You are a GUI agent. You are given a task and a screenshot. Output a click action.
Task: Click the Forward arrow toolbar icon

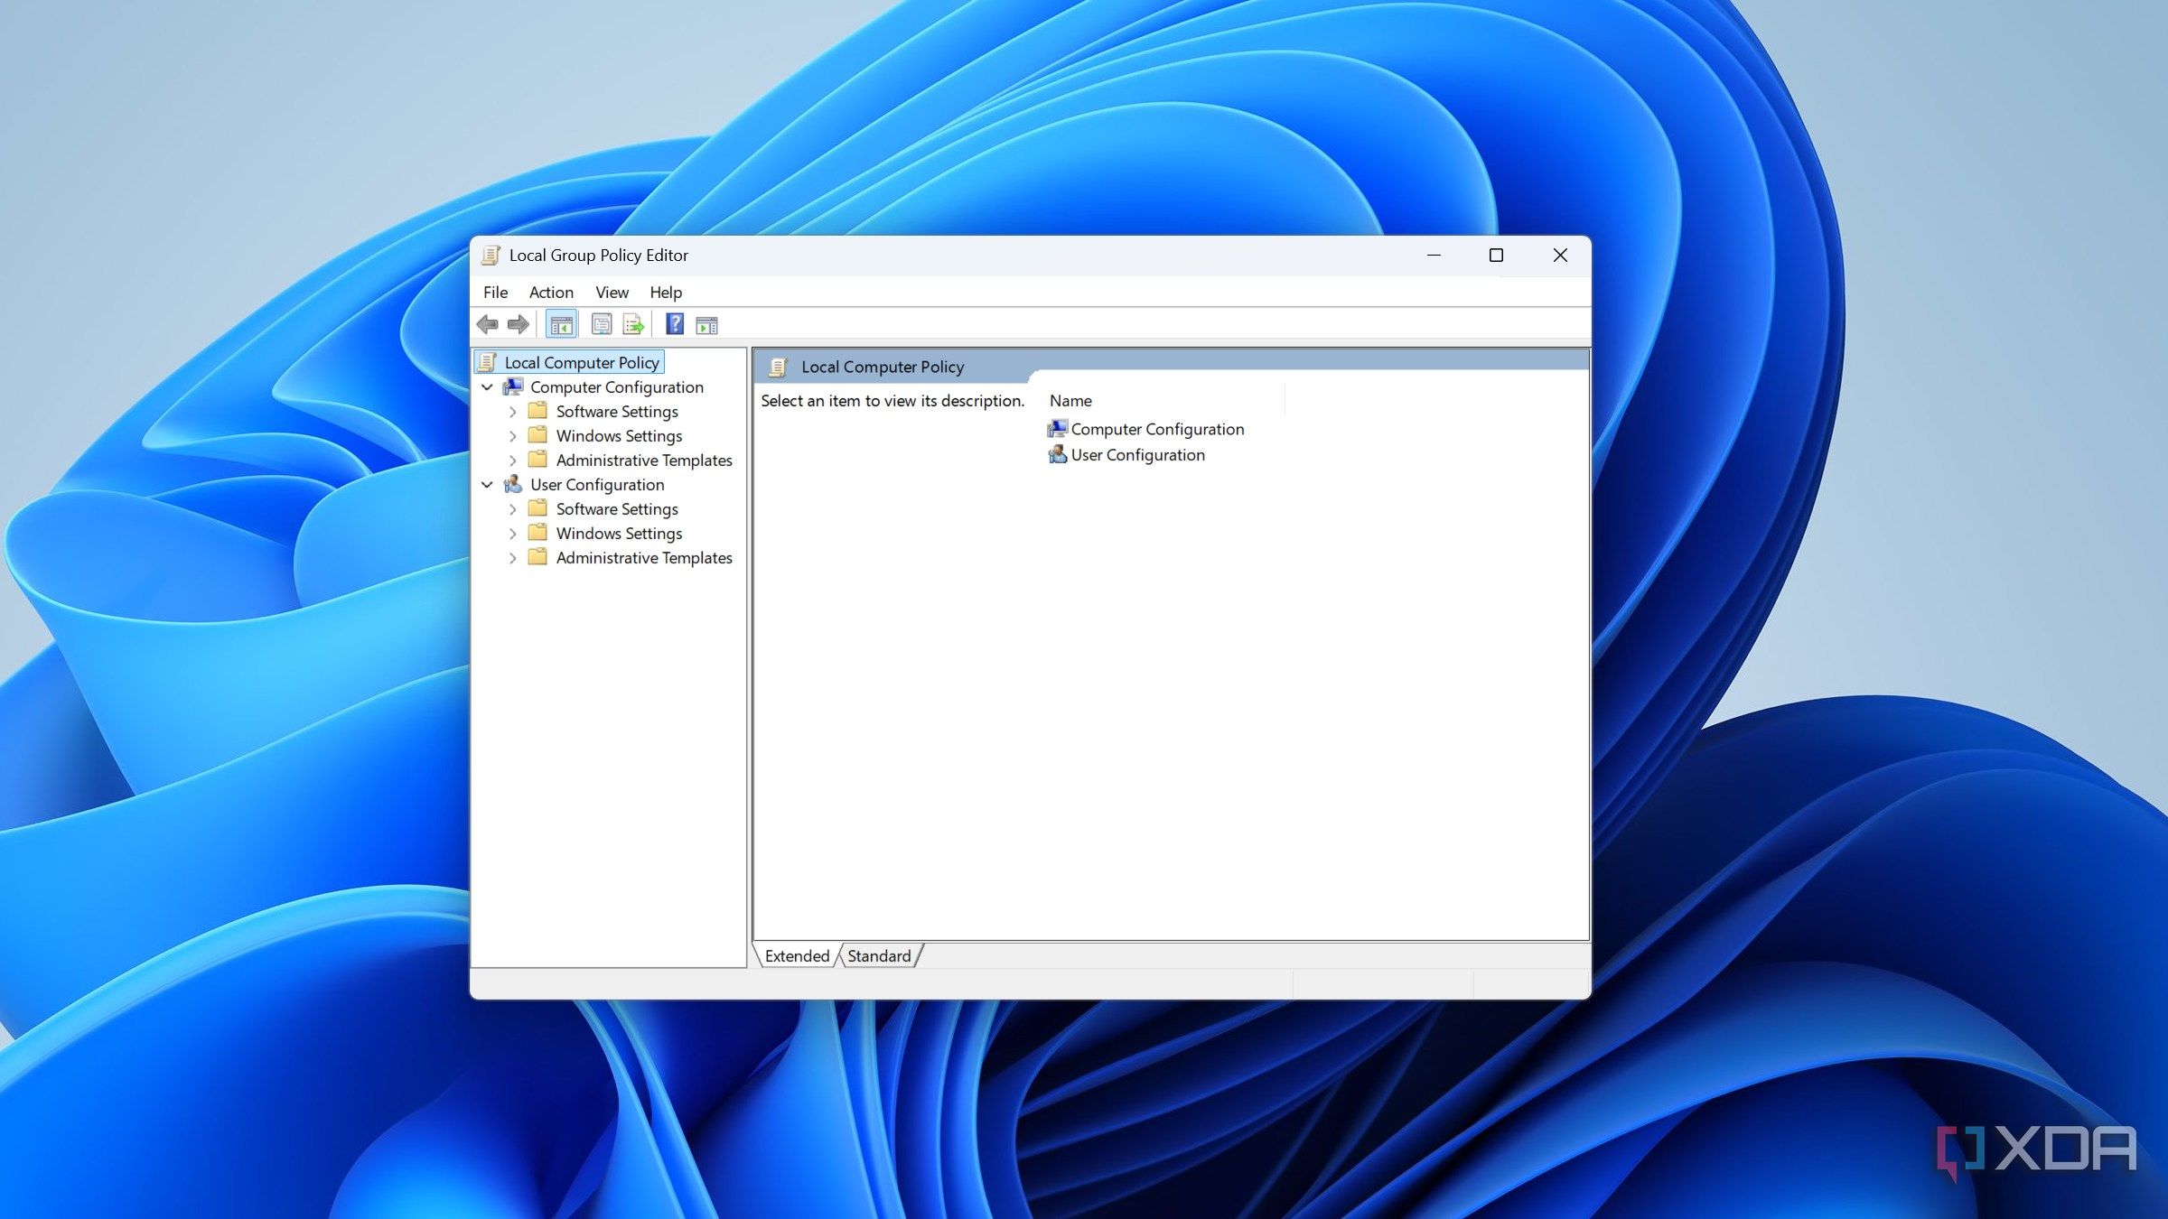519,324
